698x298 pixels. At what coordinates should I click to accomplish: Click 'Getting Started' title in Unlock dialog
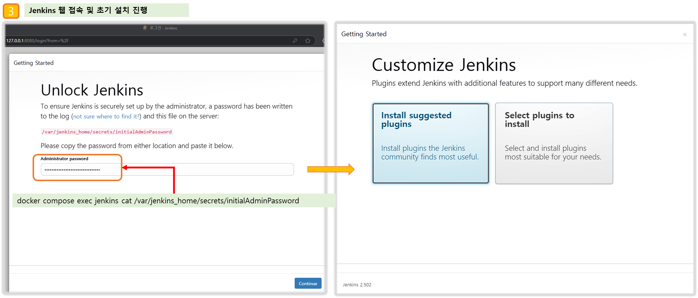[x=33, y=63]
